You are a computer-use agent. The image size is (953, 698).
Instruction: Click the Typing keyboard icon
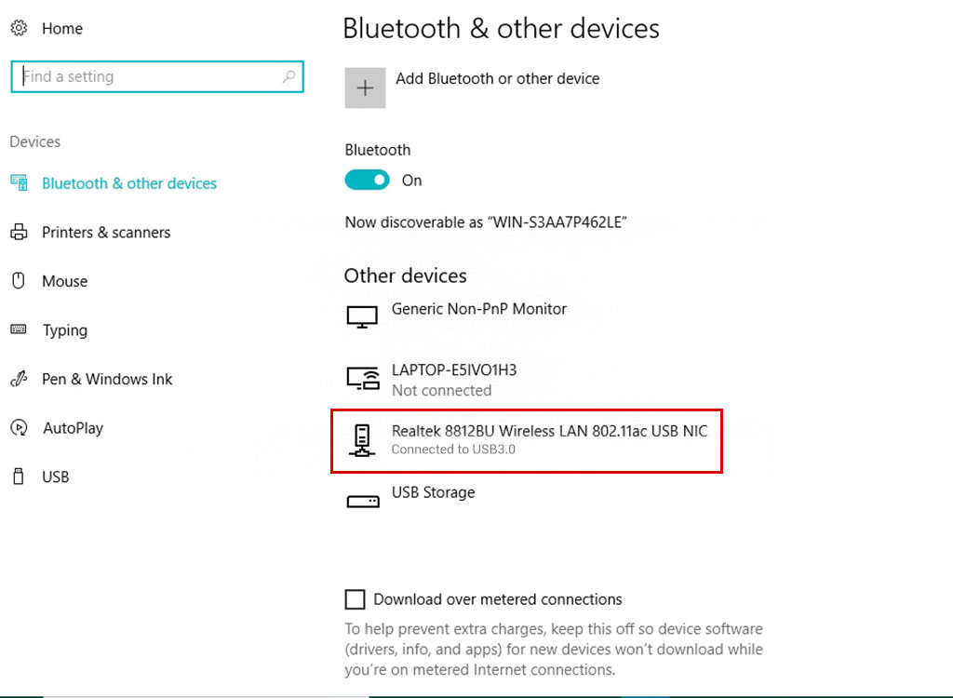coord(19,329)
